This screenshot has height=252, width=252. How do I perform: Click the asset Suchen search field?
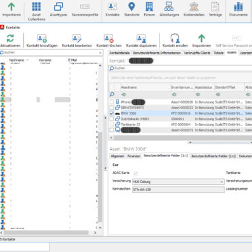(181, 68)
